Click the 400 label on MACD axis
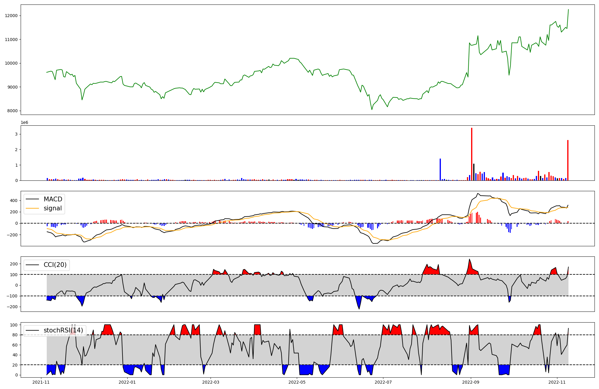 click(14, 200)
